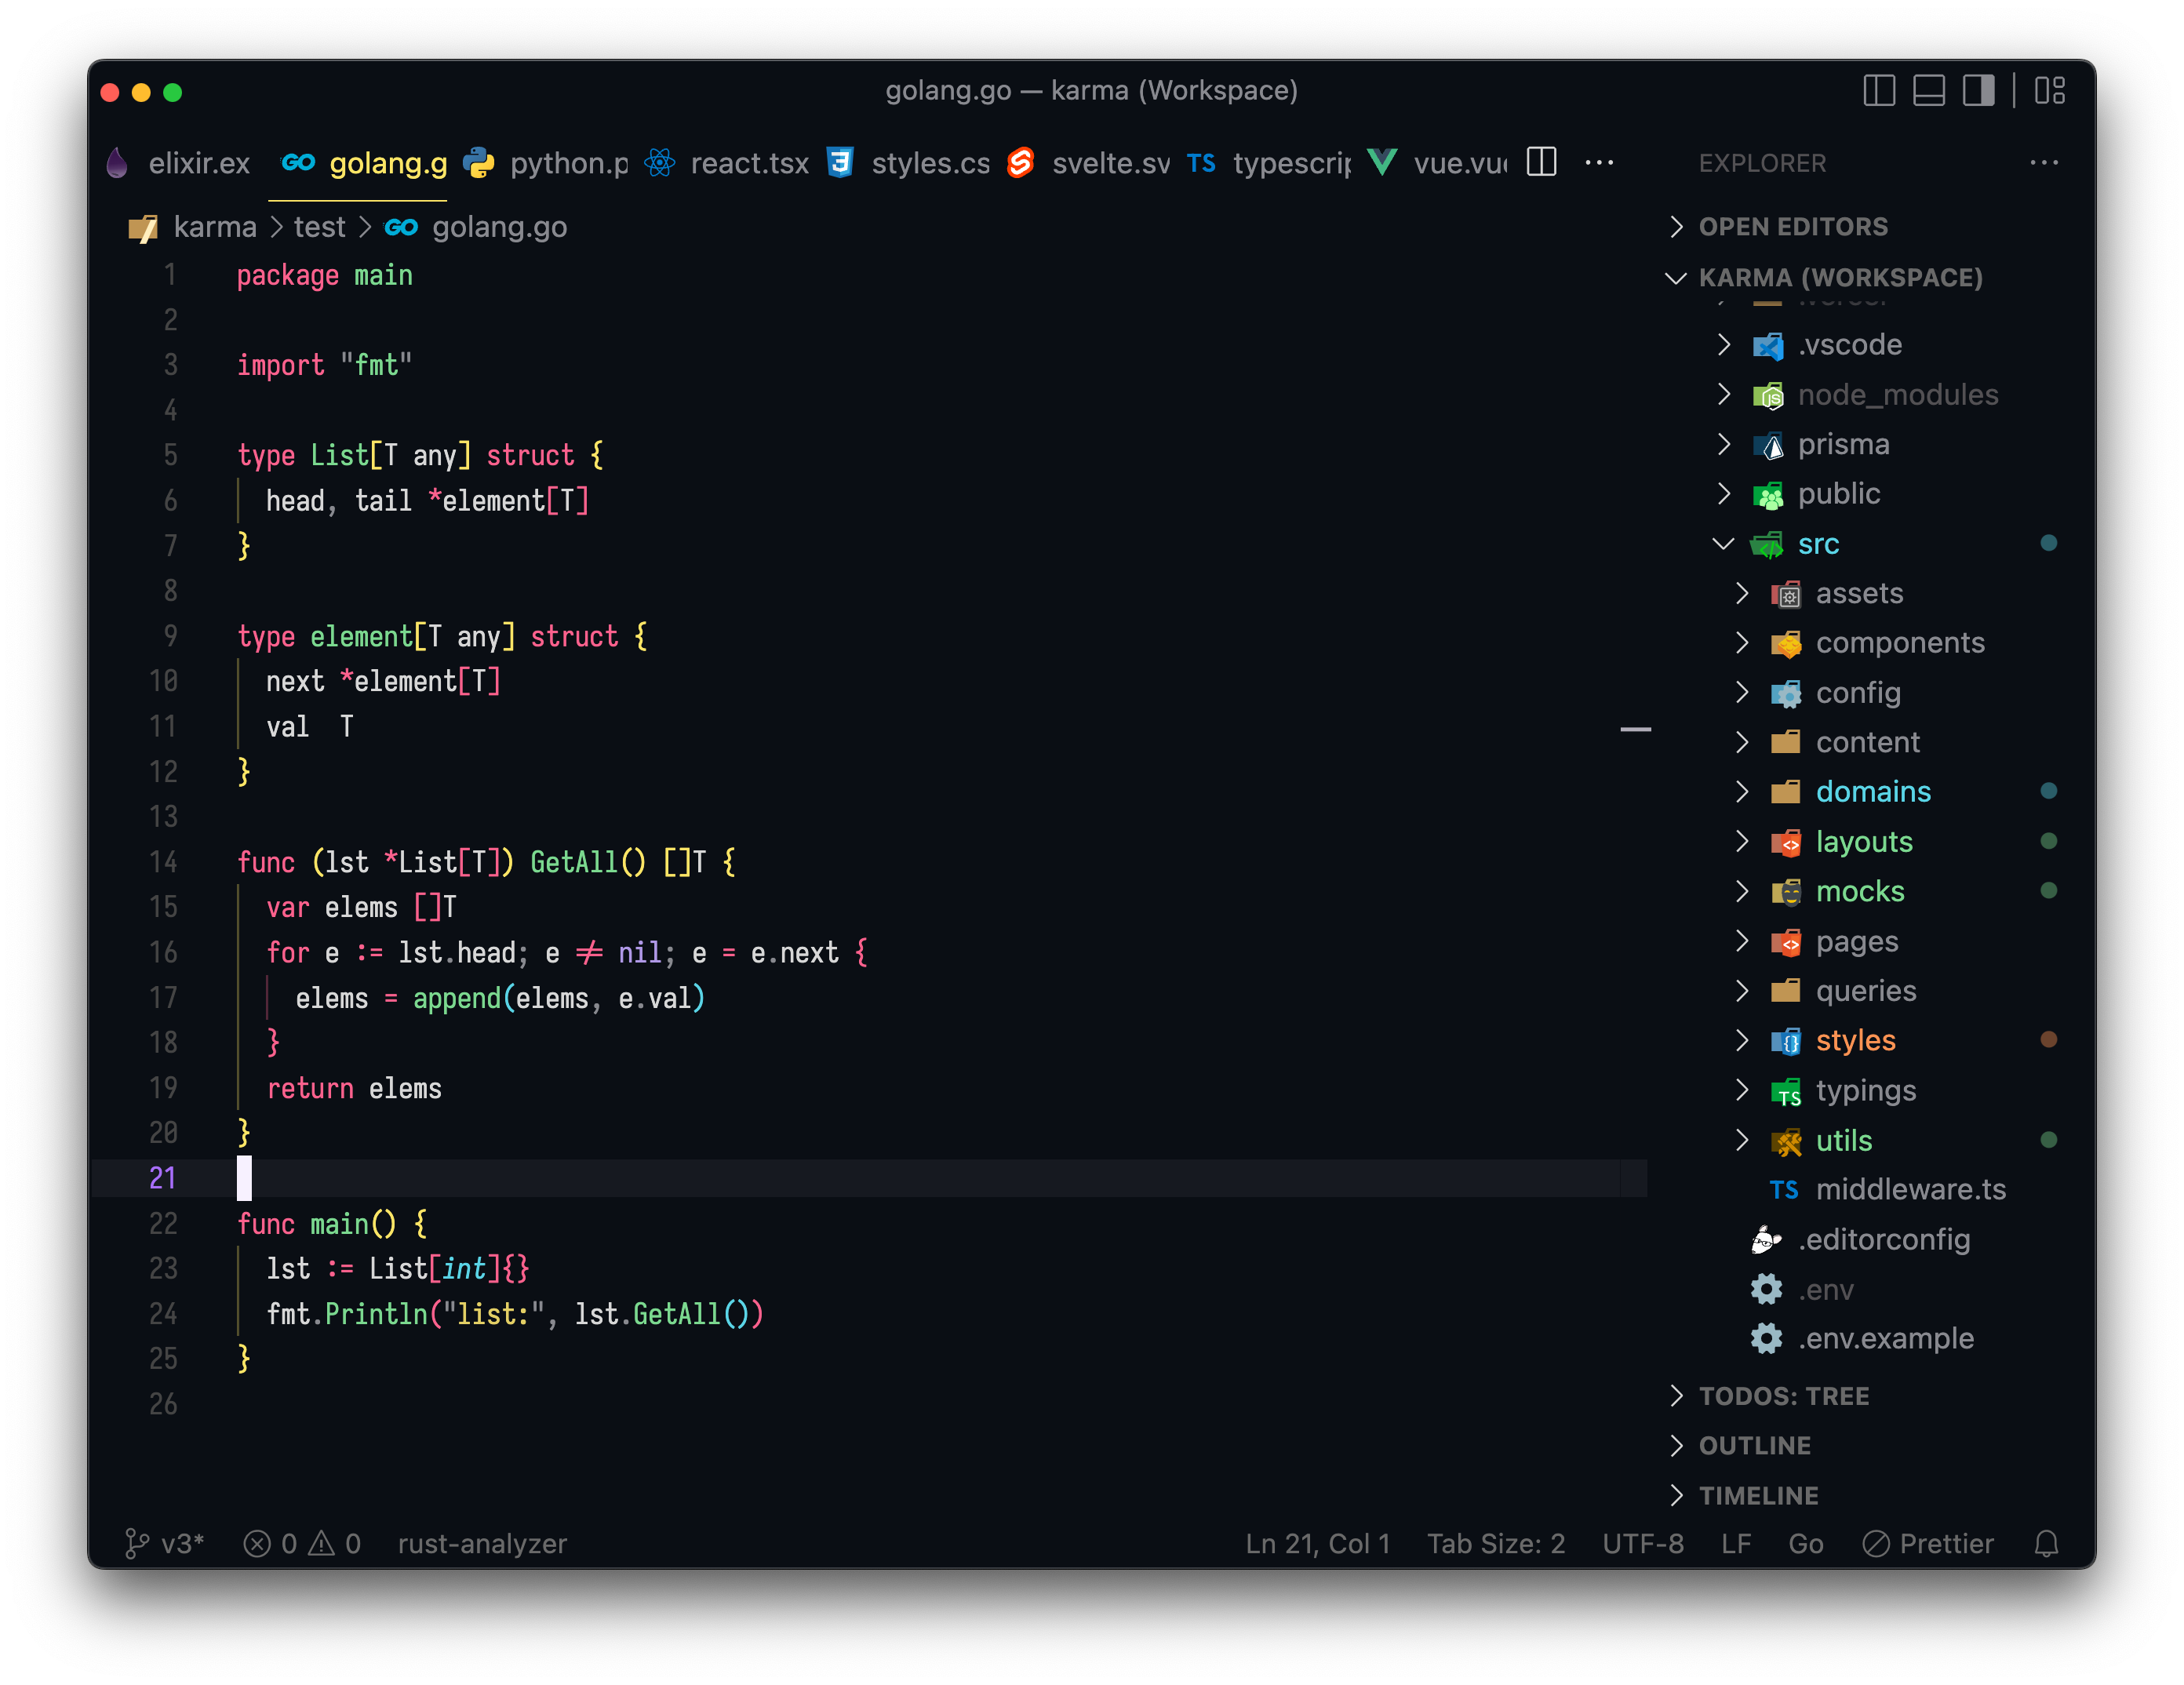
Task: Click the errors and warnings indicator
Action: 300,1543
